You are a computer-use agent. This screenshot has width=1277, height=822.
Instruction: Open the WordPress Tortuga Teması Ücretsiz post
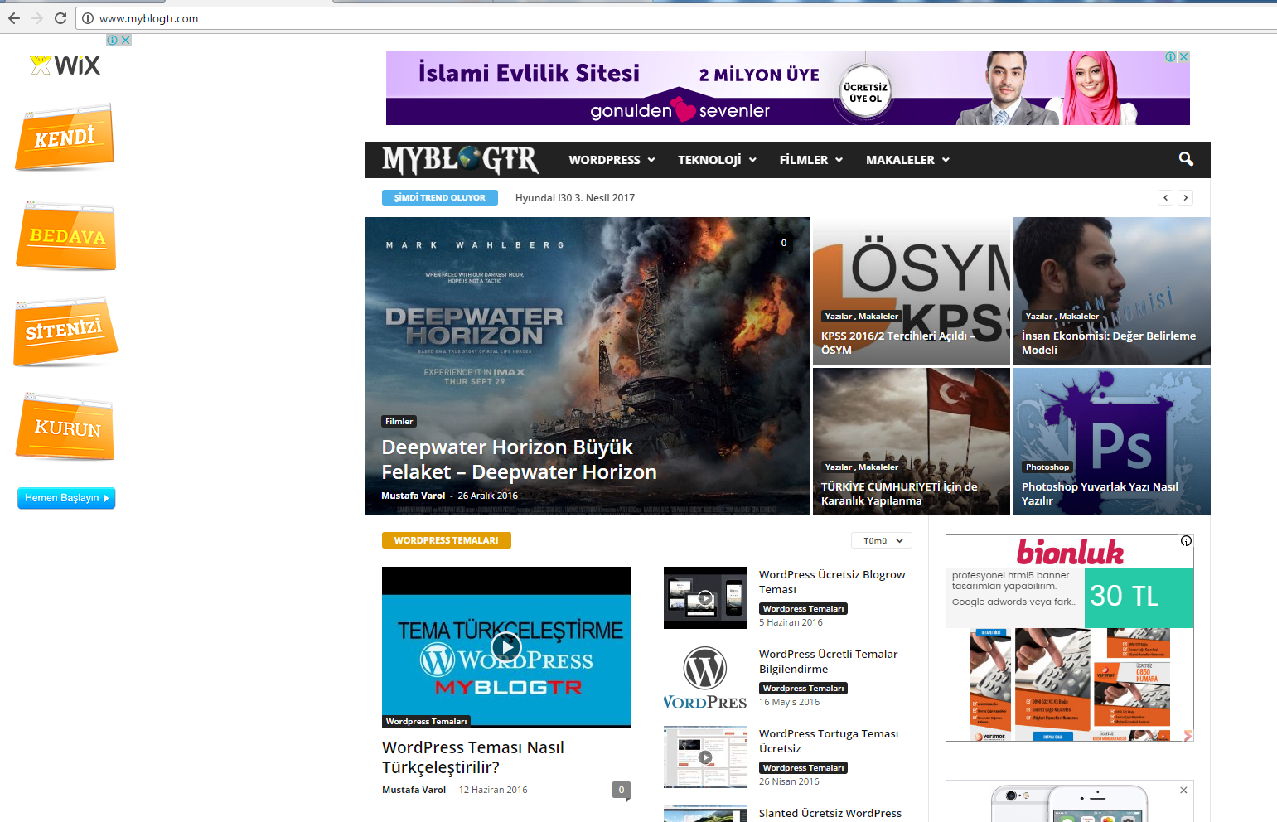[x=829, y=741]
